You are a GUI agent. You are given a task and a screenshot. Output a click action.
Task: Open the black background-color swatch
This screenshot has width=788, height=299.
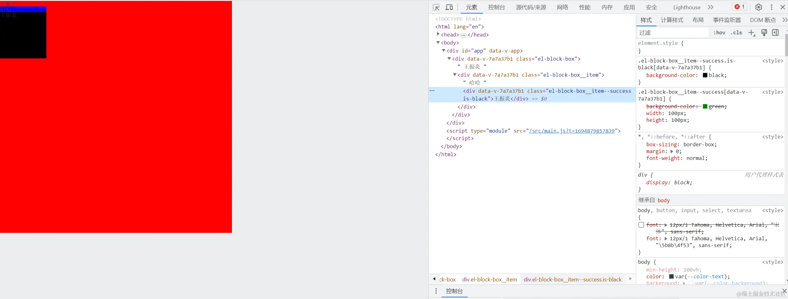click(705, 75)
